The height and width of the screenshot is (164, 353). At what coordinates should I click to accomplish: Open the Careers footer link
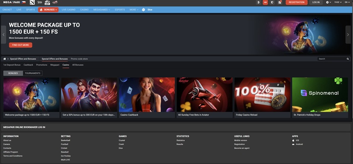coord(7,144)
